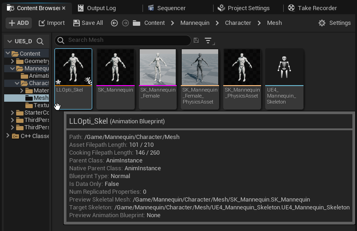Open the Take Recorder tab
357x231 pixels.
tap(312, 8)
